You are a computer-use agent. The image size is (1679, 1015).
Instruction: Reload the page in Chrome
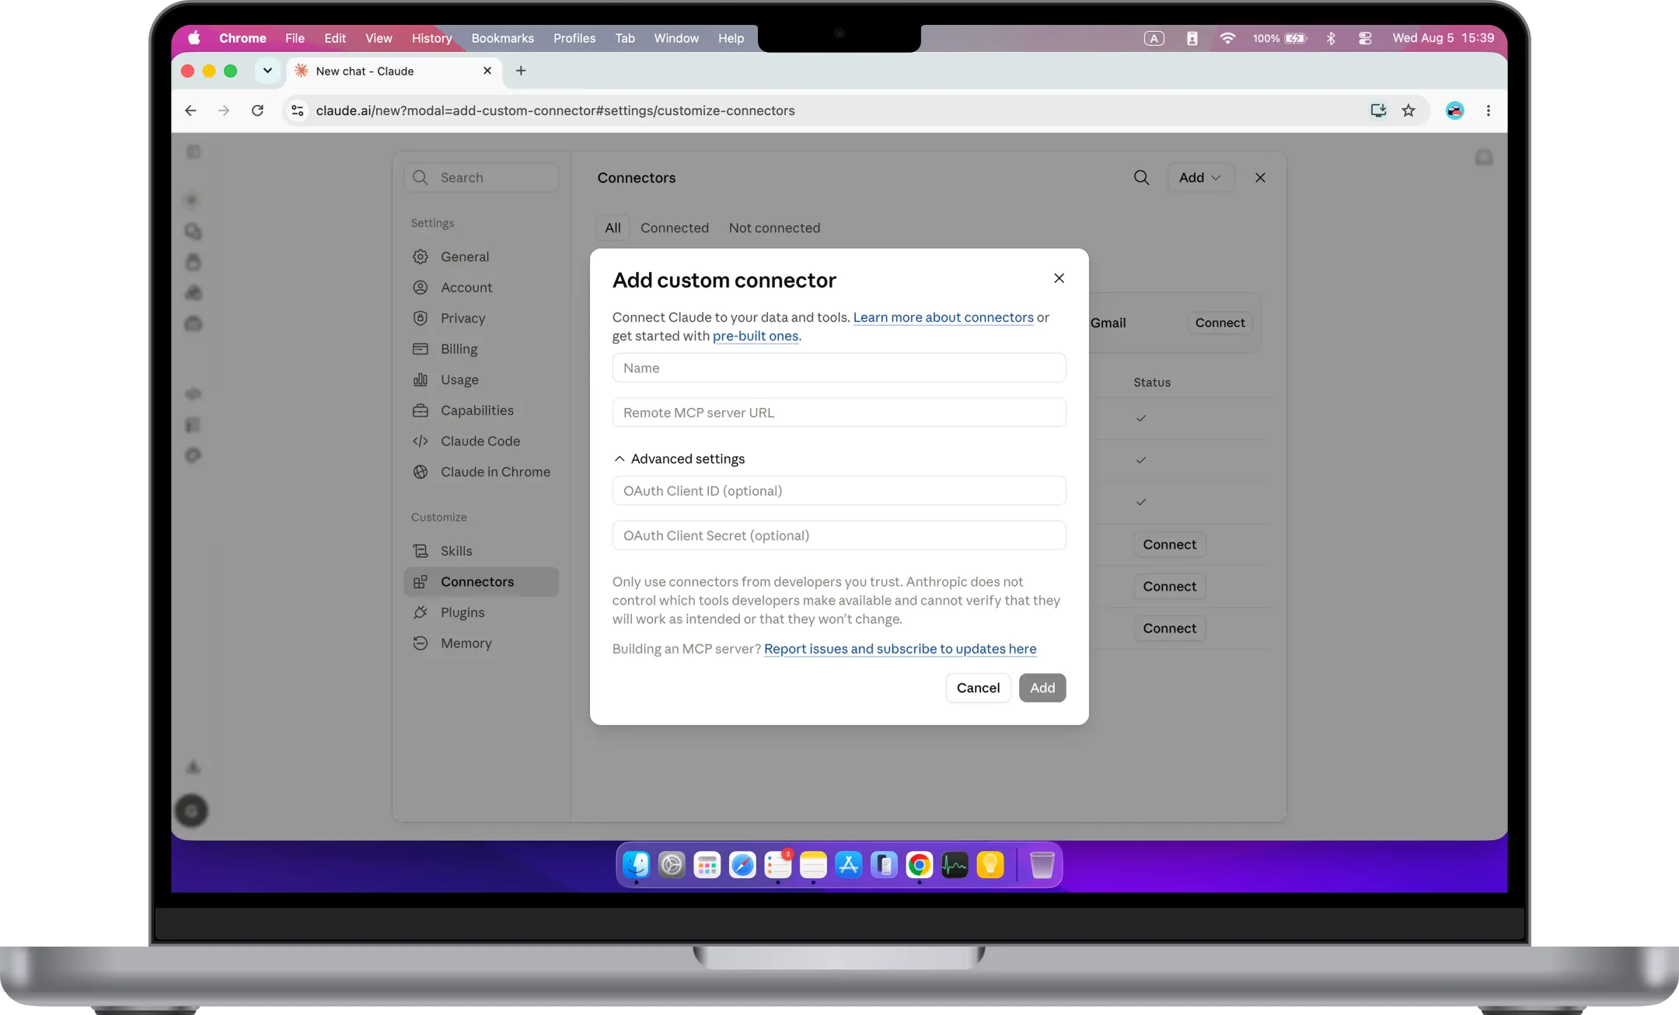click(x=257, y=110)
